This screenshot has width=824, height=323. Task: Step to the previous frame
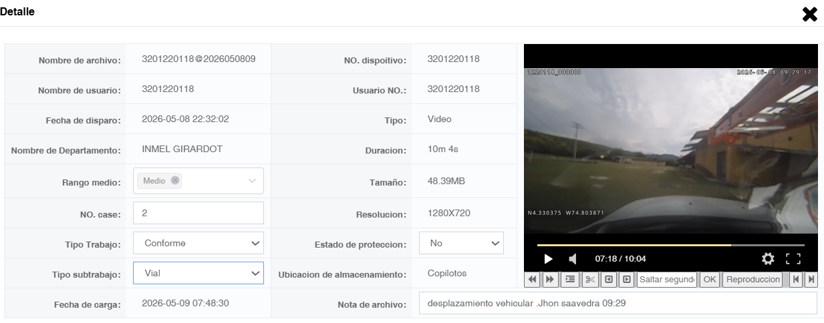click(x=609, y=280)
